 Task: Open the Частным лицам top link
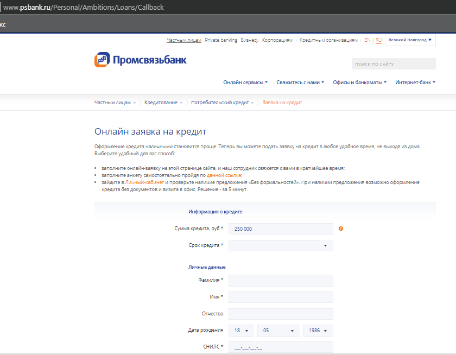(184, 40)
